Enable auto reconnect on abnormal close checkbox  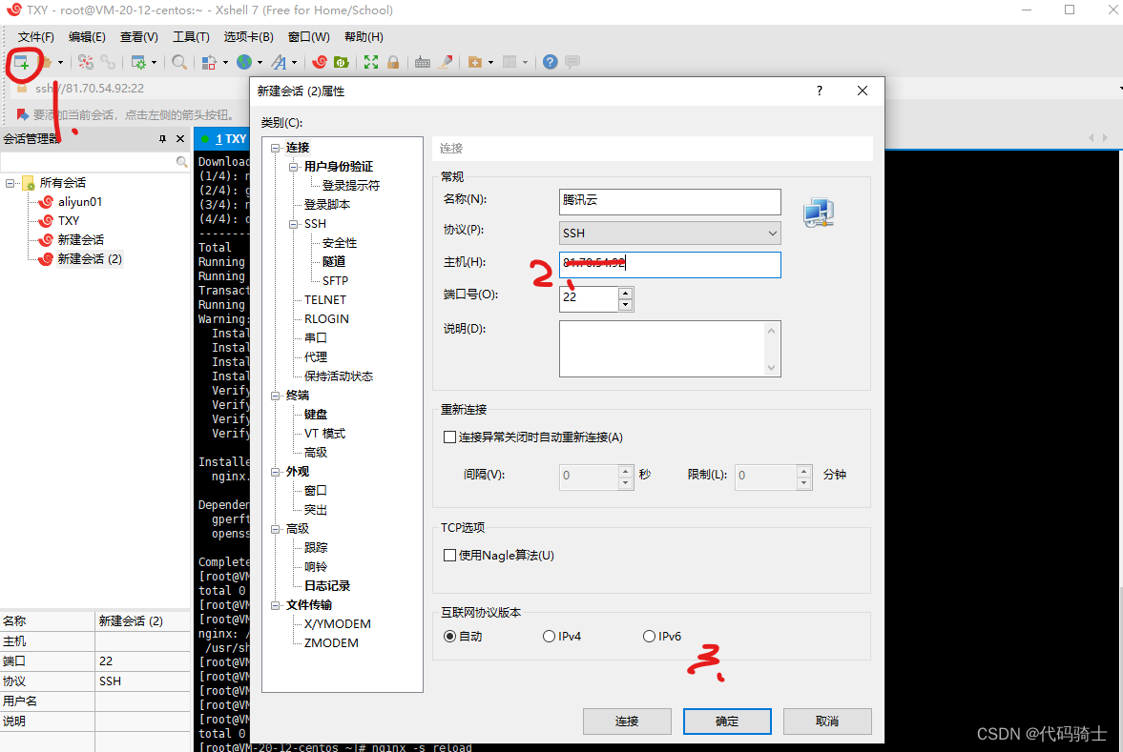449,437
